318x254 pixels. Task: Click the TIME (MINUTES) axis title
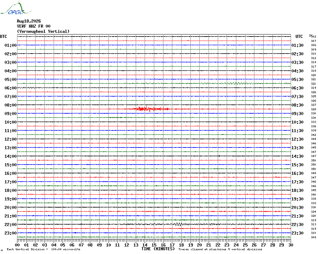158,249
